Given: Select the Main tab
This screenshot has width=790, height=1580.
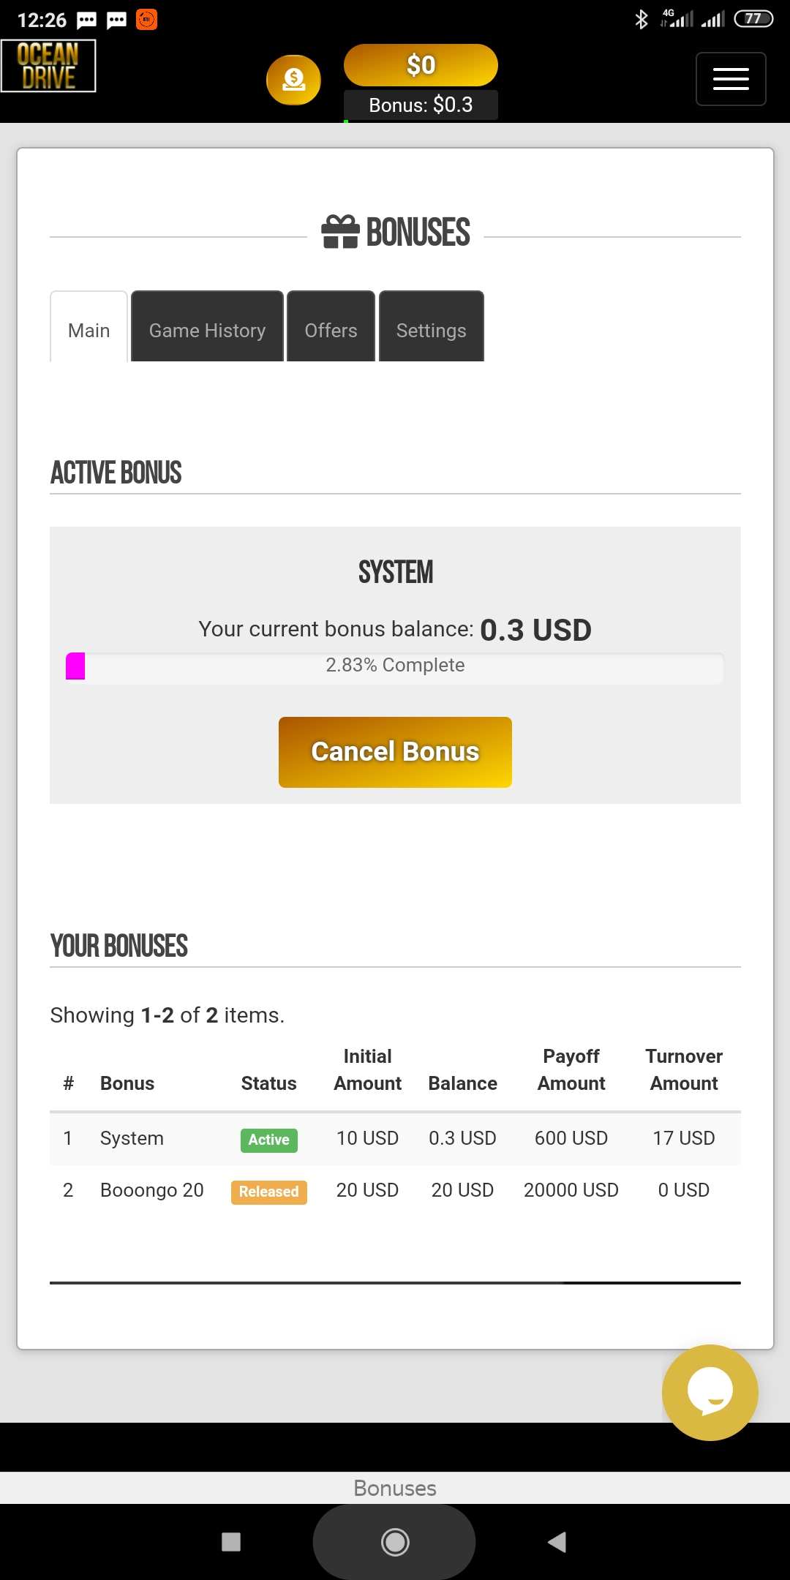Looking at the screenshot, I should [89, 331].
